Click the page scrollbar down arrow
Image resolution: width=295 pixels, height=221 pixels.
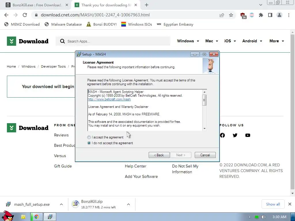tap(292, 193)
